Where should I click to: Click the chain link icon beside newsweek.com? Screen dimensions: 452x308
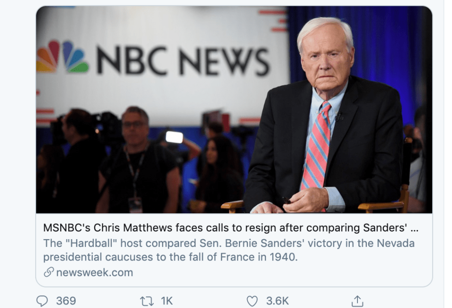pos(48,272)
